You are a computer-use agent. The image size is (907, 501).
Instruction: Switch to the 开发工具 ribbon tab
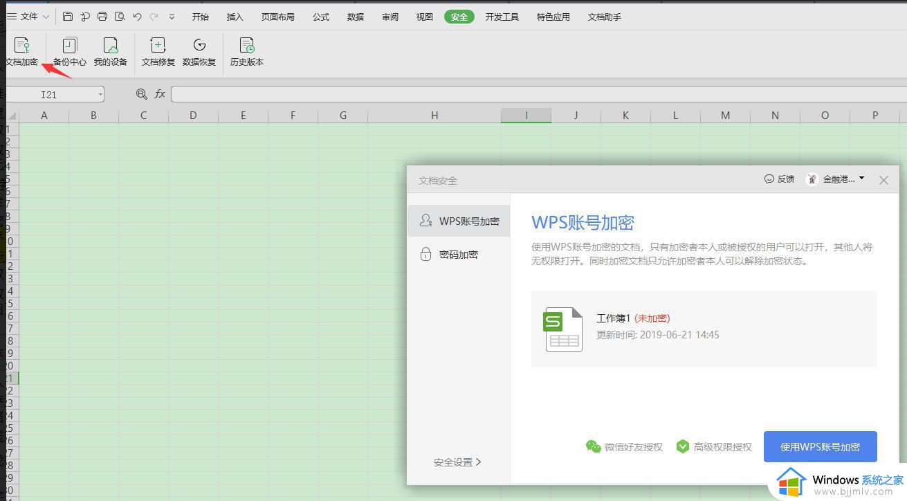pyautogui.click(x=502, y=17)
